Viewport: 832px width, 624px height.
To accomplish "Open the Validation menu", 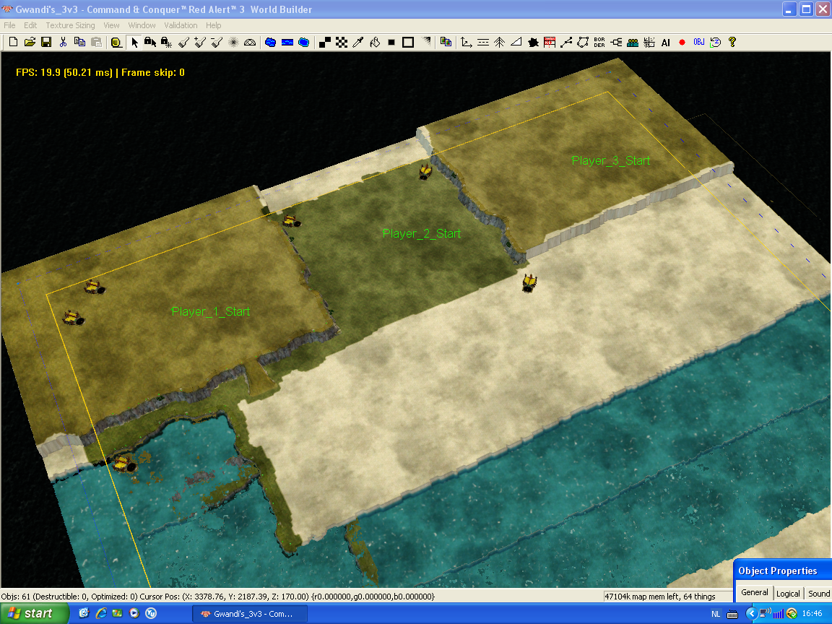I will pos(181,25).
